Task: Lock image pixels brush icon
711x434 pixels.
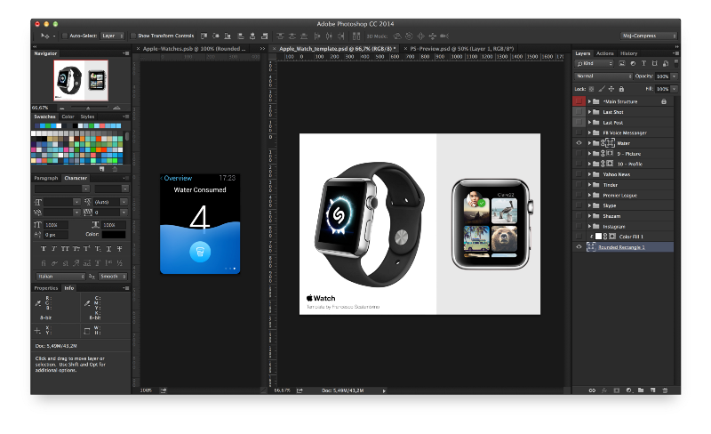Action: tap(602, 89)
